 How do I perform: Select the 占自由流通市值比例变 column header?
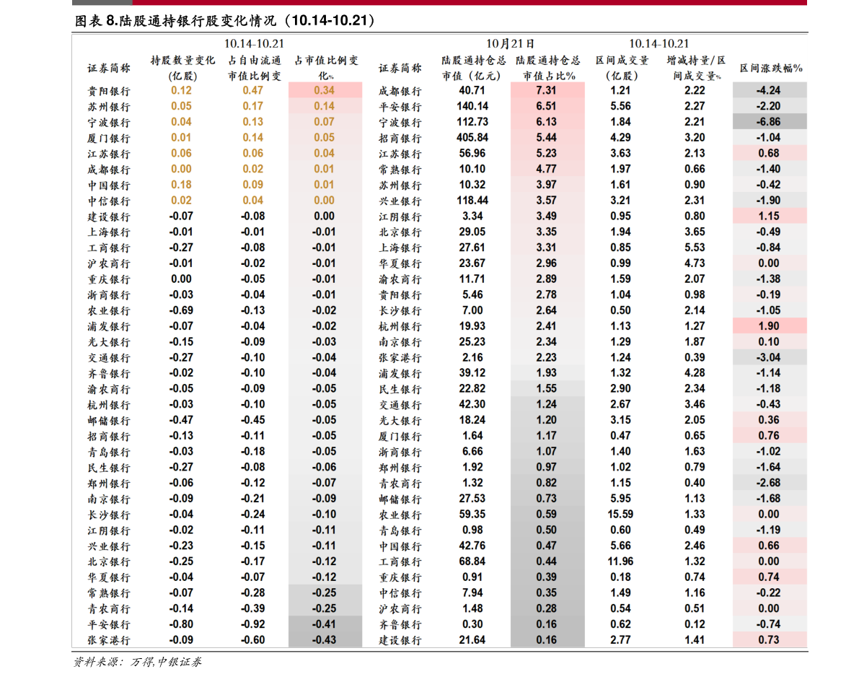coord(254,68)
